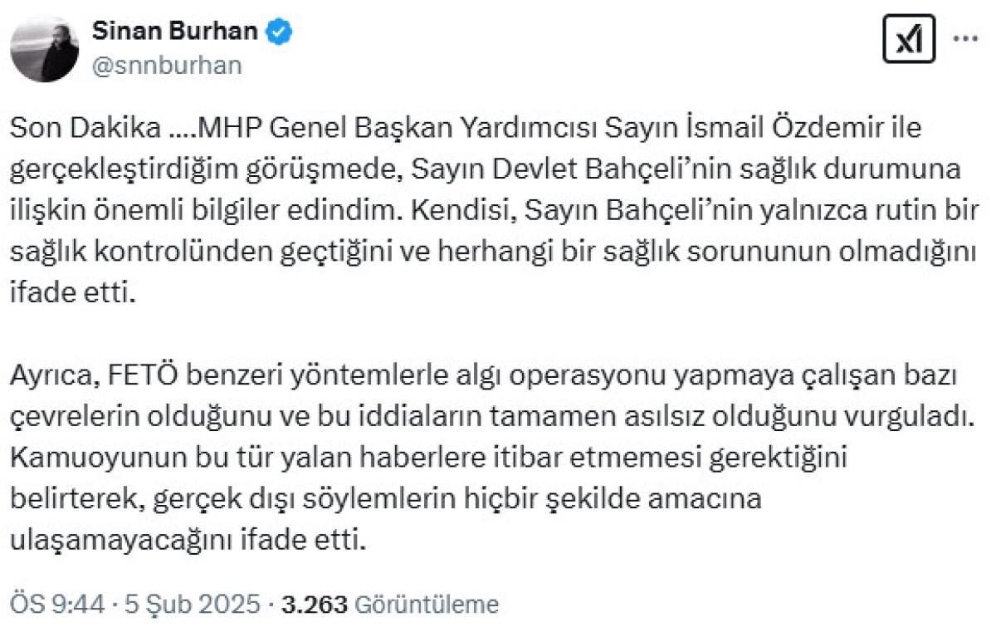The width and height of the screenshot is (996, 632).
Task: Click the 3.263 view count number
Action: click(x=314, y=604)
